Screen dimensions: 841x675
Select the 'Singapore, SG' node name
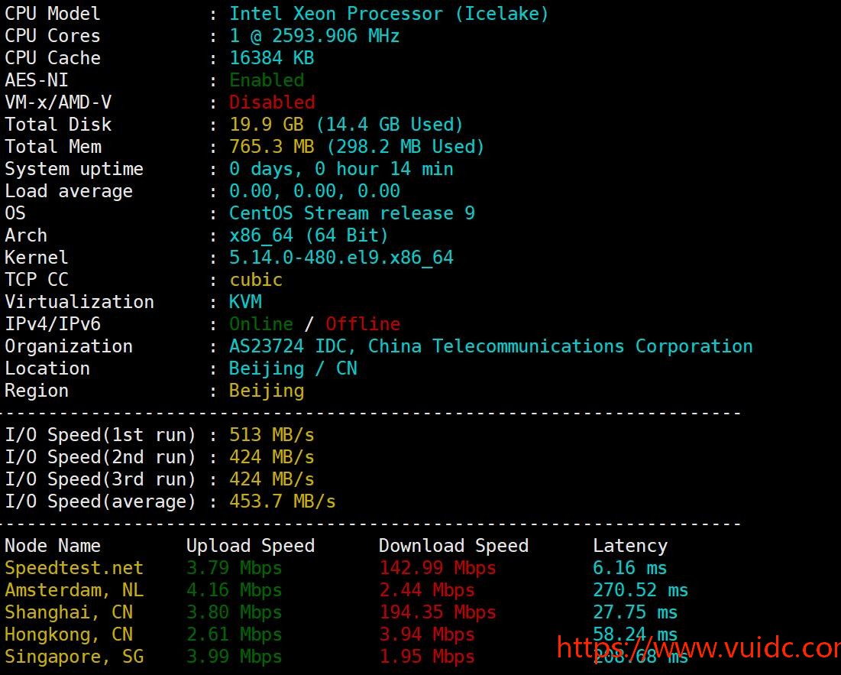[x=74, y=657]
